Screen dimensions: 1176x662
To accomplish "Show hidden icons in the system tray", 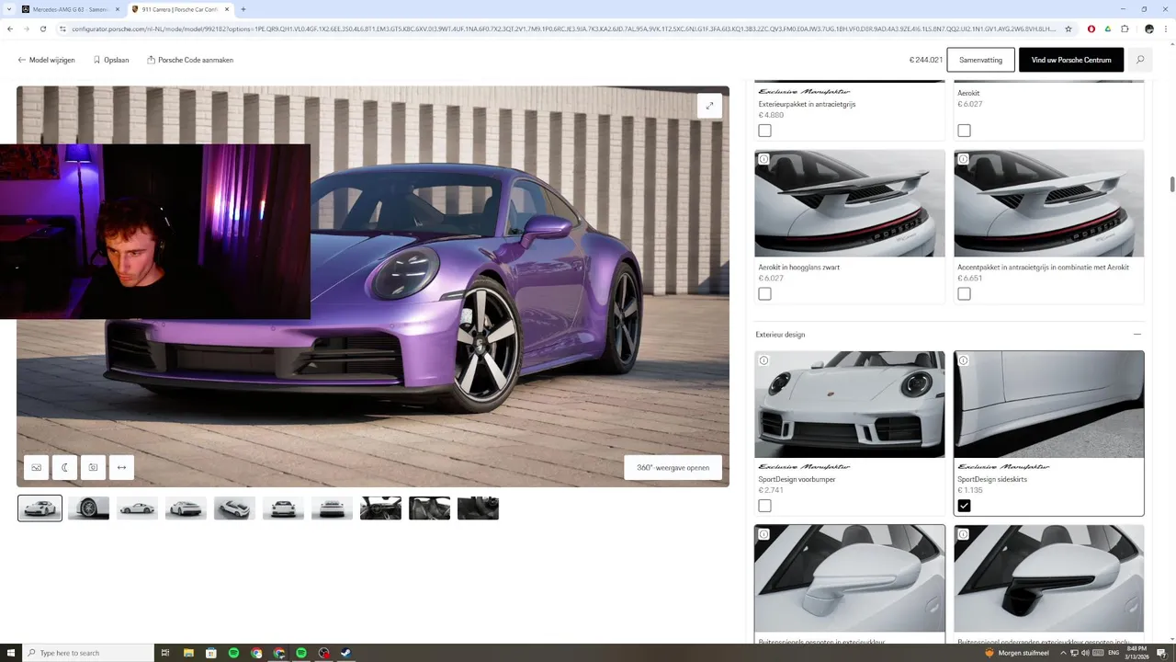I will coord(1064,653).
